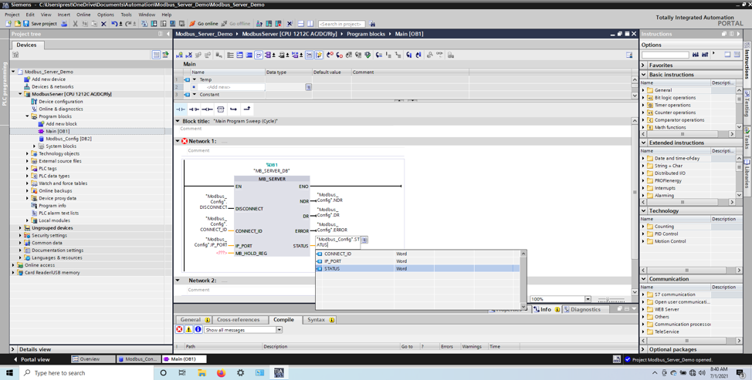
Task: Split editor space horizontally
Action: 300,23
